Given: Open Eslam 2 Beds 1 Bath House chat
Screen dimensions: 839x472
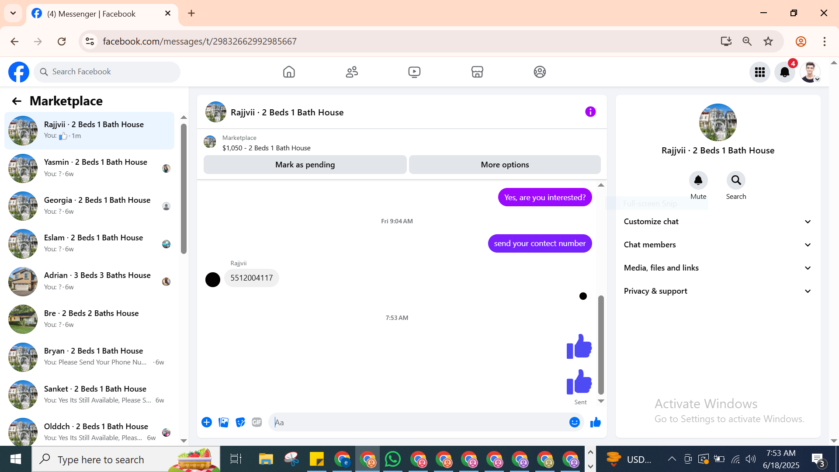Looking at the screenshot, I should pos(89,243).
